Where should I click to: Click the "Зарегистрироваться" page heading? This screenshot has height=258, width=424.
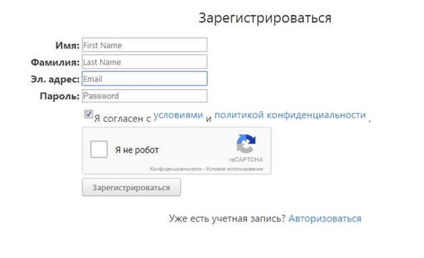[x=265, y=18]
